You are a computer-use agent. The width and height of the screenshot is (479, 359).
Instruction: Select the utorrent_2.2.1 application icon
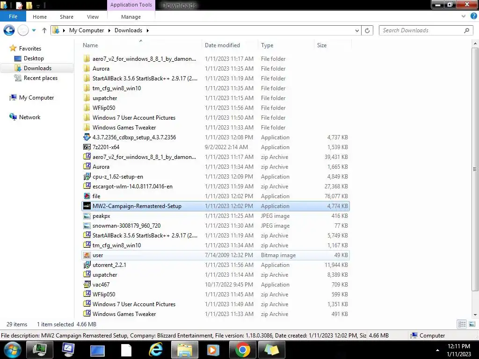[87, 265]
